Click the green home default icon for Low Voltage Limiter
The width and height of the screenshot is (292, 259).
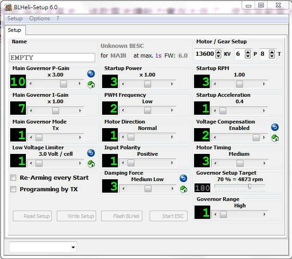tap(91, 164)
